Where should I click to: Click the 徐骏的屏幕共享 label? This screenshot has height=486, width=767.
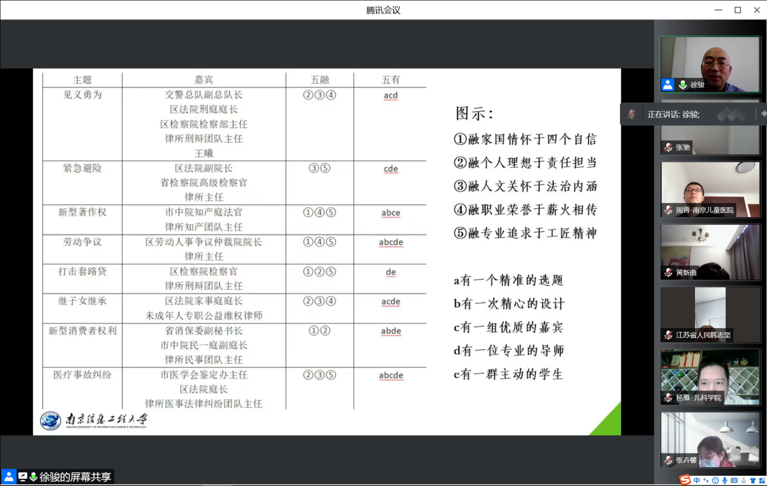75,477
